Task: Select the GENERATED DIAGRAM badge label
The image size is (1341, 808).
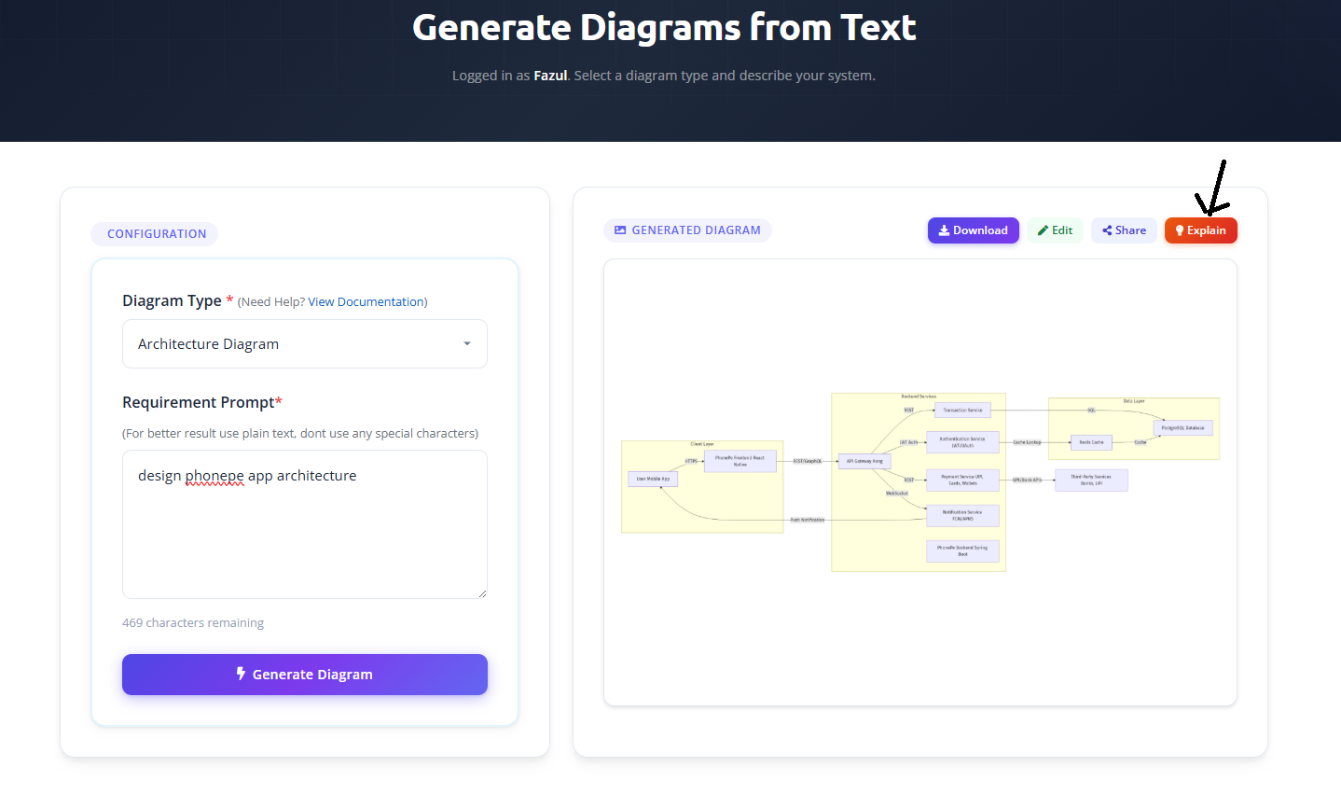Action: pyautogui.click(x=696, y=230)
